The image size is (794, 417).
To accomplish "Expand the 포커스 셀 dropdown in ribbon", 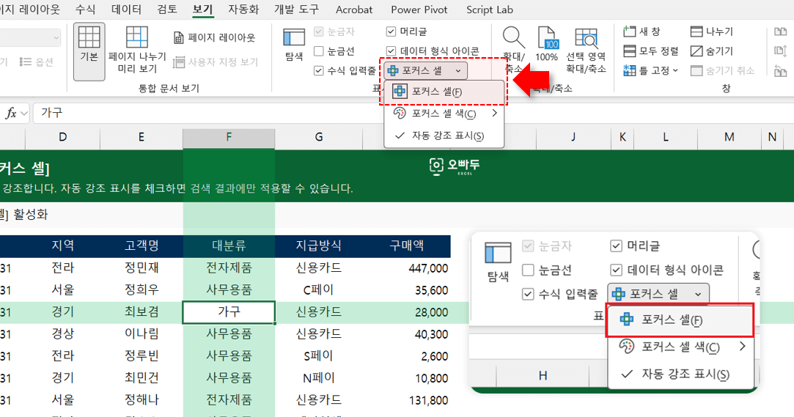I will (x=458, y=71).
